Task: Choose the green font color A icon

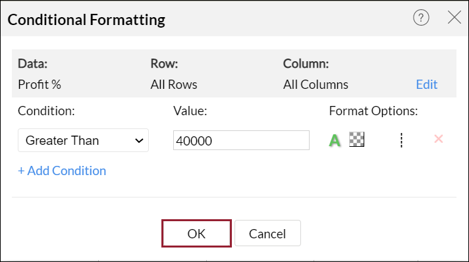Action: (335, 140)
